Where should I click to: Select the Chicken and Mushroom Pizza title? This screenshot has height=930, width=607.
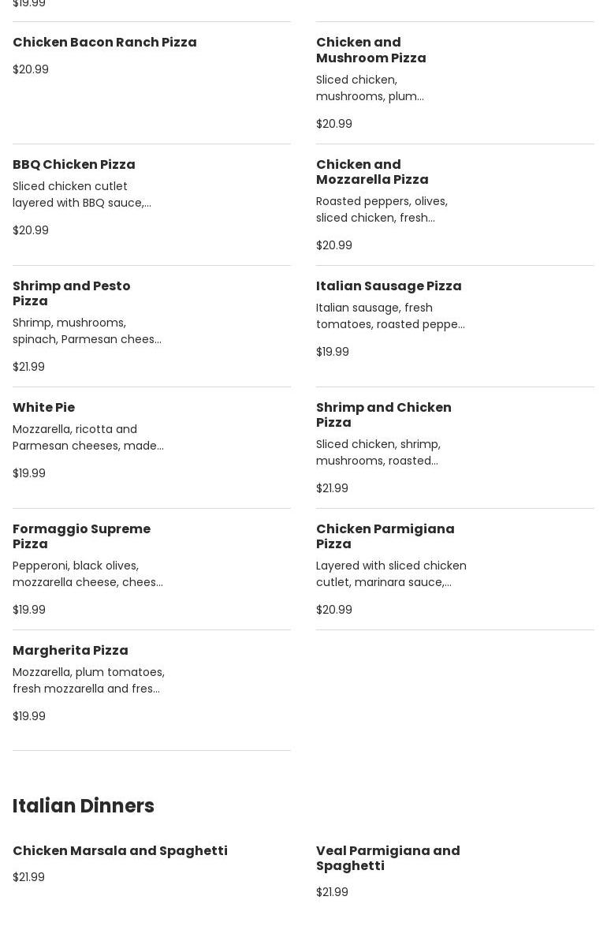tap(371, 50)
